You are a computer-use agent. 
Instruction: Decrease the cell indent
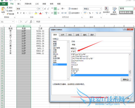click(63, 13)
